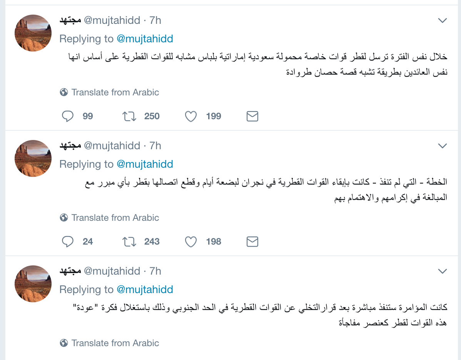Viewport: 461px width, 360px height.
Task: Like the tweet with 199 likes
Action: 191,116
